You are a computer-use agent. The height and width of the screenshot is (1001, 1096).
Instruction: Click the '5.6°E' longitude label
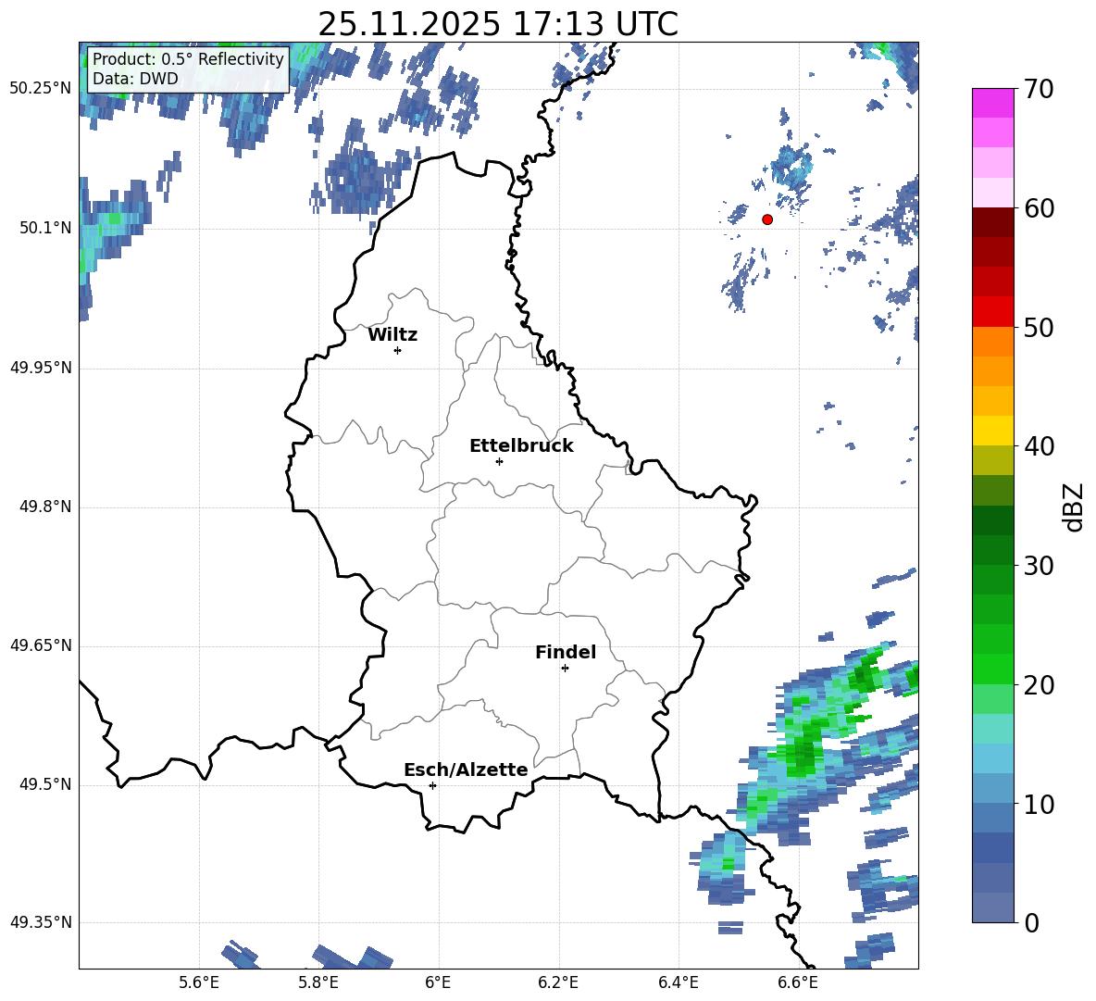pyautogui.click(x=199, y=982)
